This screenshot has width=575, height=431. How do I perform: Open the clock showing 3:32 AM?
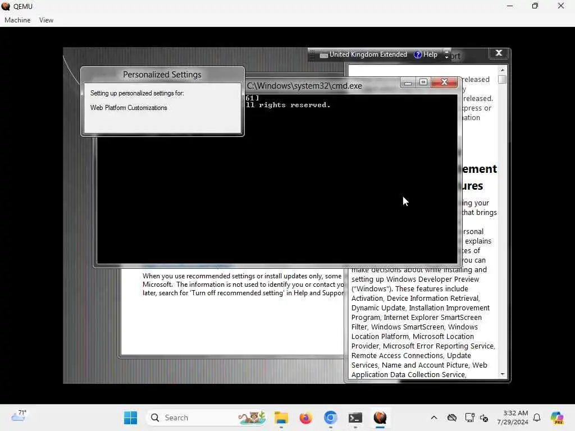[512, 418]
